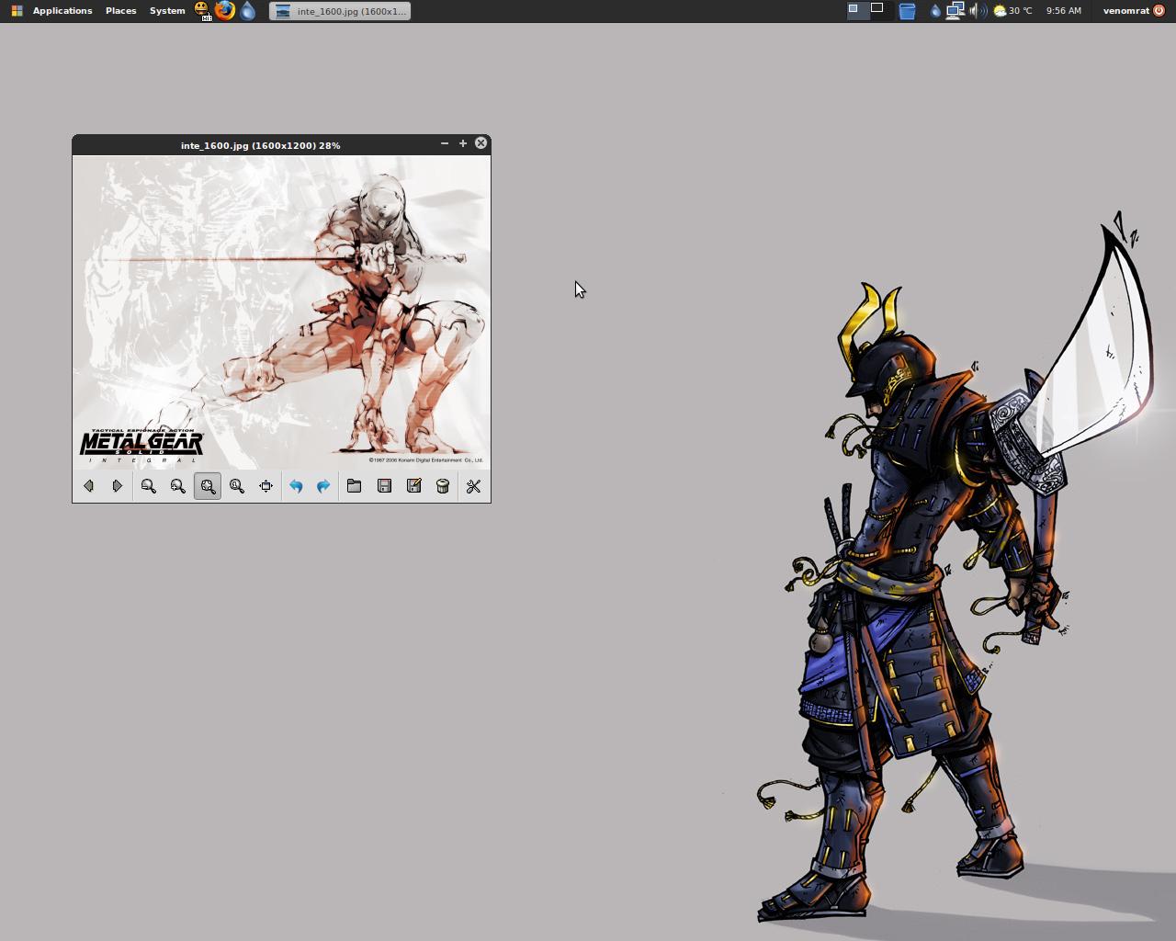Screen dimensions: 1176x941
Task: Launch Firefox from the top panel
Action: point(224,11)
